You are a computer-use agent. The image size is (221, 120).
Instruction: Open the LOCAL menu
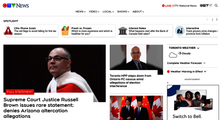108,12
